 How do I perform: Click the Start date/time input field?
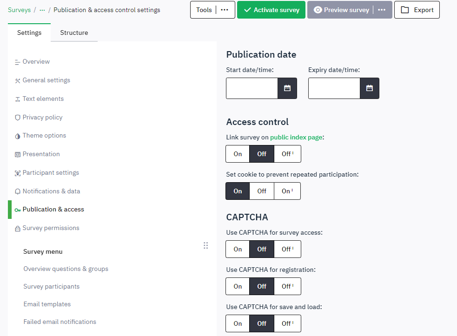pyautogui.click(x=252, y=88)
